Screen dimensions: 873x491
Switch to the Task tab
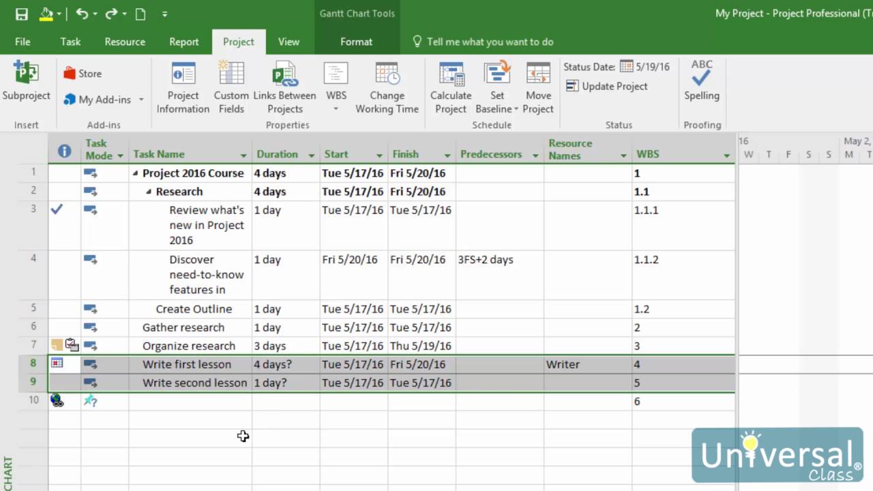coord(70,42)
